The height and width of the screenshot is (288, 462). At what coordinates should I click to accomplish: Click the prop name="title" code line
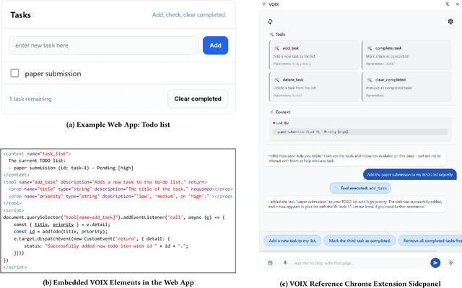pyautogui.click(x=121, y=189)
